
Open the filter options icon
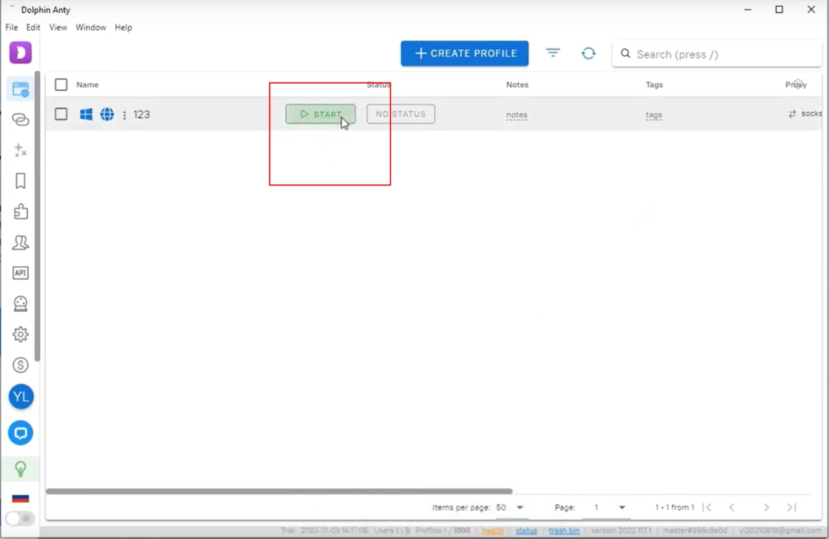click(553, 54)
